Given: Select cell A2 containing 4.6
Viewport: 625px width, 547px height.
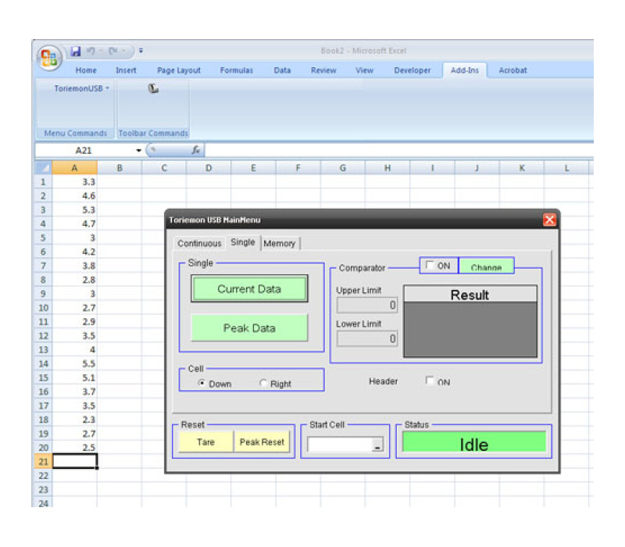Looking at the screenshot, I should [74, 196].
